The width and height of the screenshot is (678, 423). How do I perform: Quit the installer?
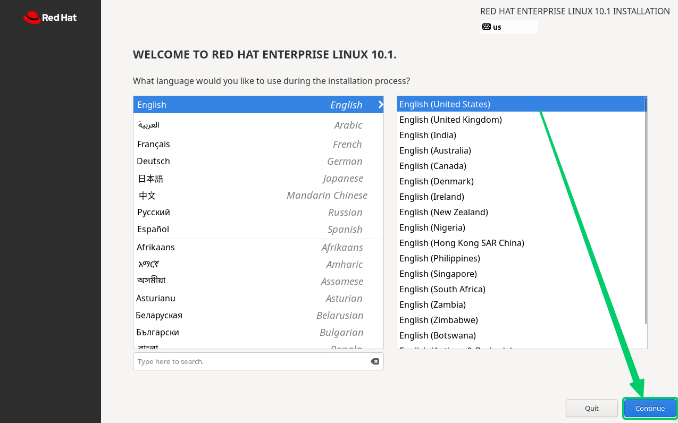pos(592,408)
